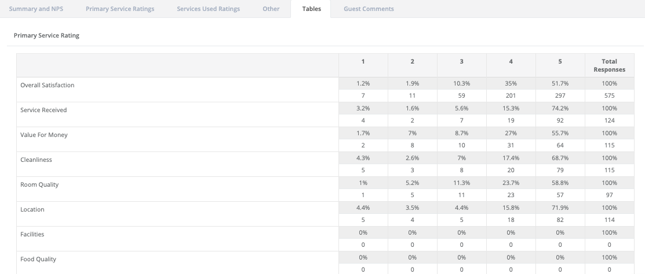This screenshot has width=645, height=274.
Task: Click the active Tables tab
Action: pos(311,9)
